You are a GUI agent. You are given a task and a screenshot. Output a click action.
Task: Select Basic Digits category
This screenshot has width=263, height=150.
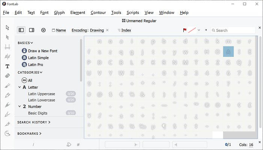click(38, 113)
